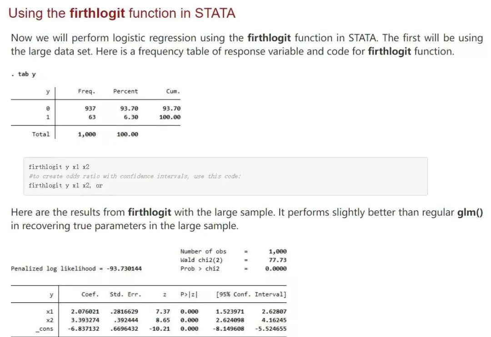Viewport: 491px width, 337px height.
Task: Click the Coef. column header
Action: click(90, 294)
